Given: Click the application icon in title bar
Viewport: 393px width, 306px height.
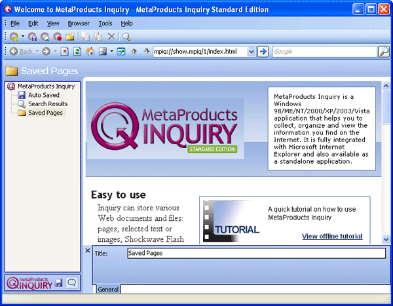Looking at the screenshot, I should pos(8,9).
